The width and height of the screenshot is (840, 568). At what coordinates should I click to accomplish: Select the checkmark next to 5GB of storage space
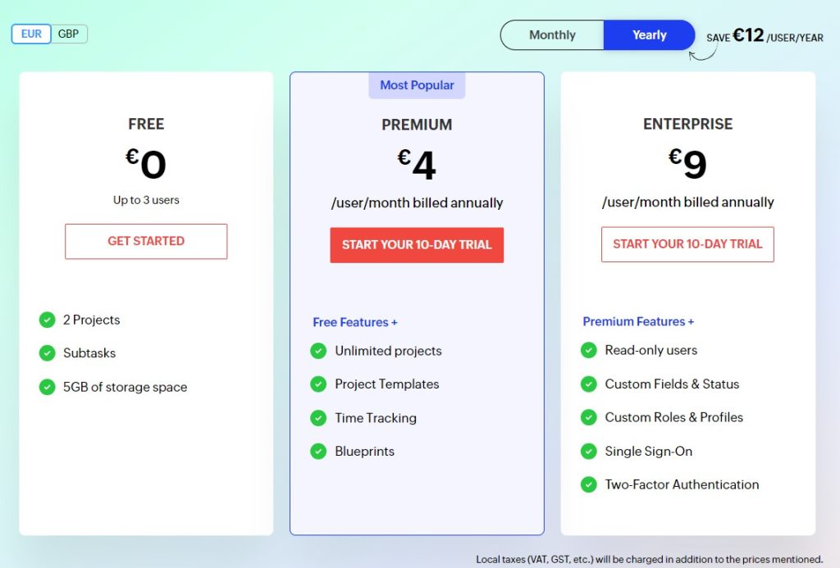[x=48, y=387]
